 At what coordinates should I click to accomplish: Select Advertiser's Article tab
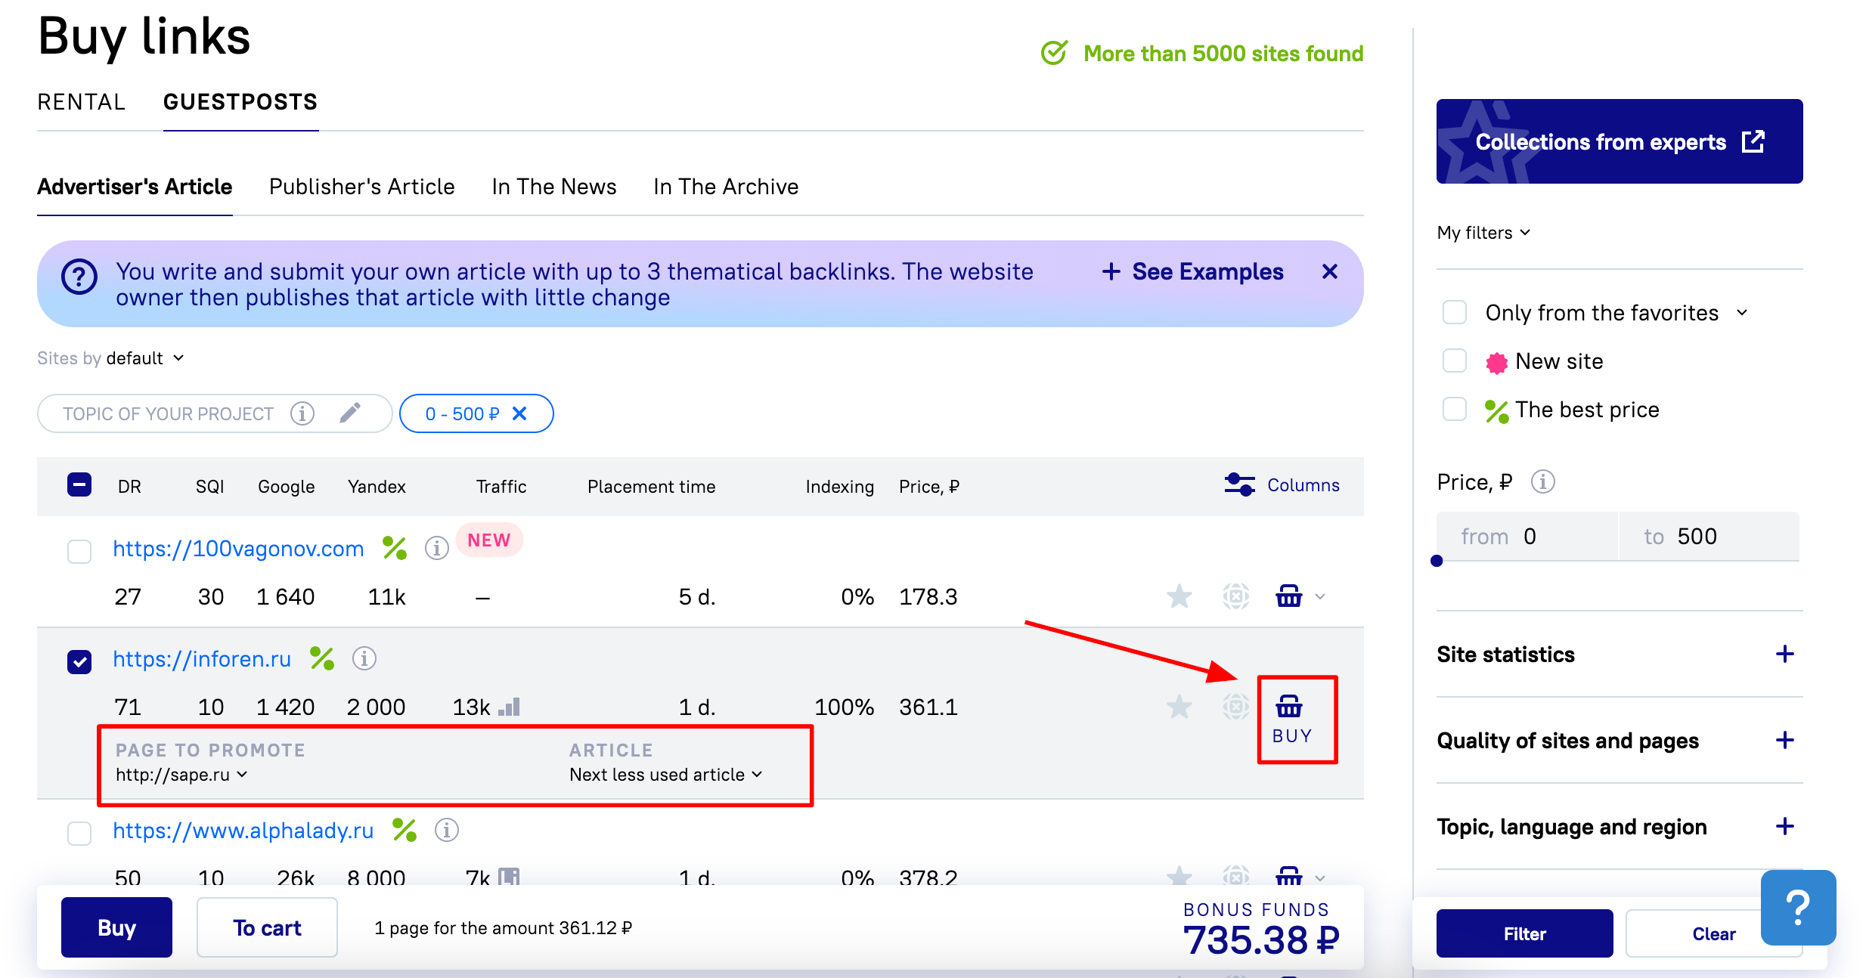pyautogui.click(x=135, y=187)
